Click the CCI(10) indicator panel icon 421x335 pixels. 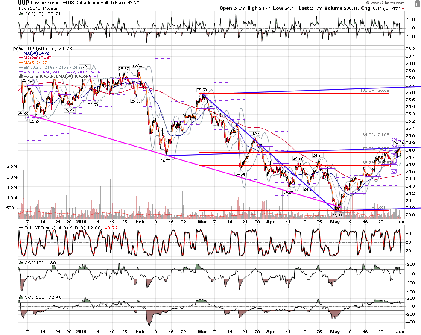21,14
